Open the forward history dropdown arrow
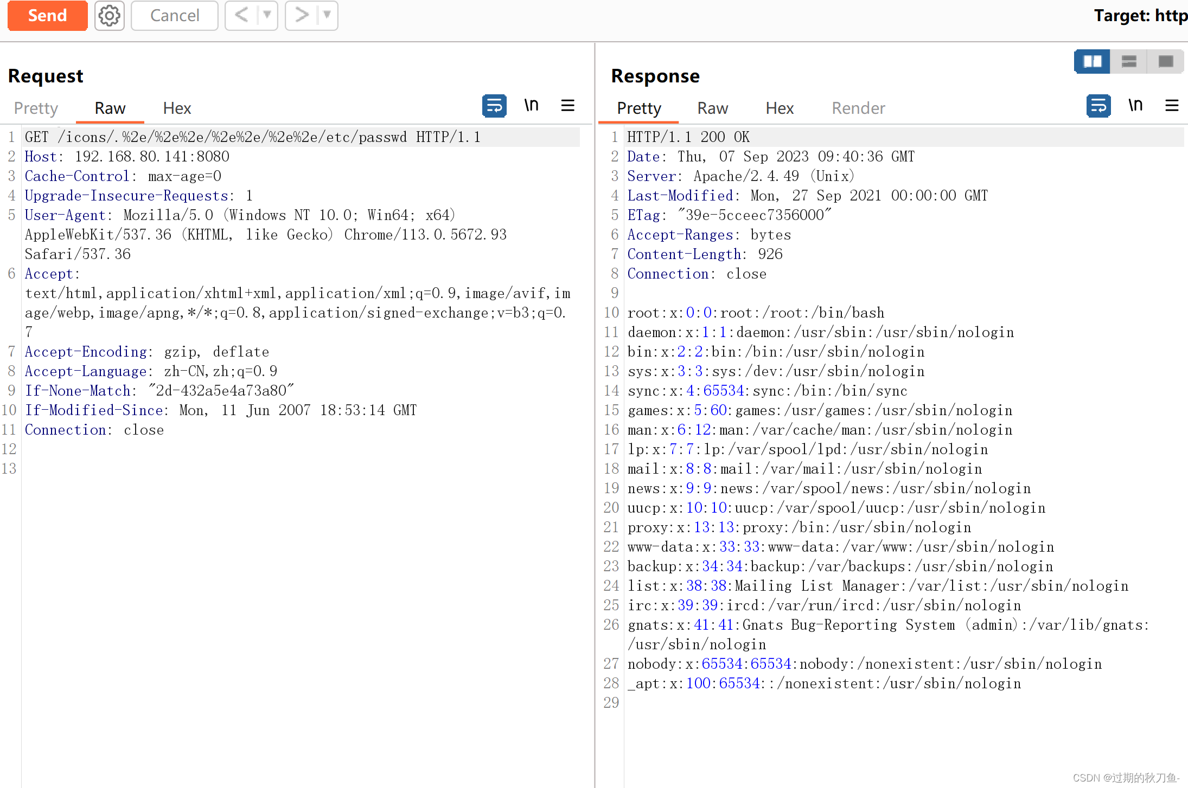 (x=327, y=15)
